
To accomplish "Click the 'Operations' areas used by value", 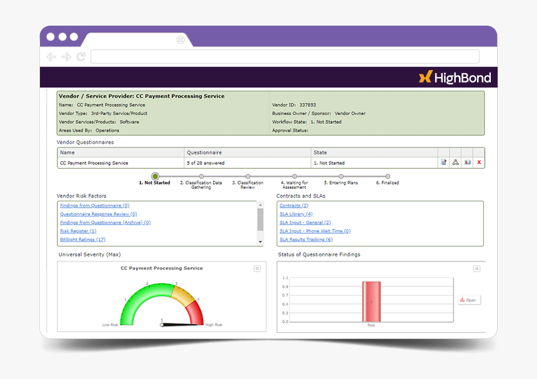I will click(107, 130).
